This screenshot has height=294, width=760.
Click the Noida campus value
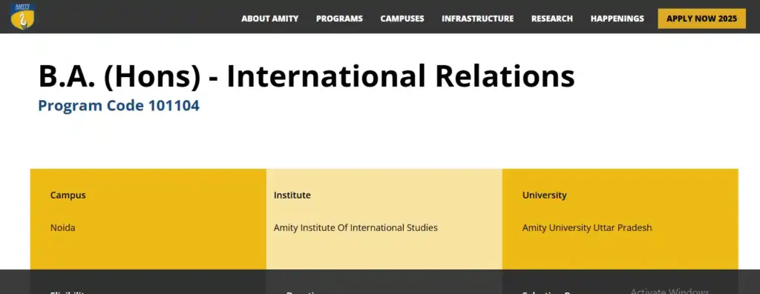pos(62,227)
